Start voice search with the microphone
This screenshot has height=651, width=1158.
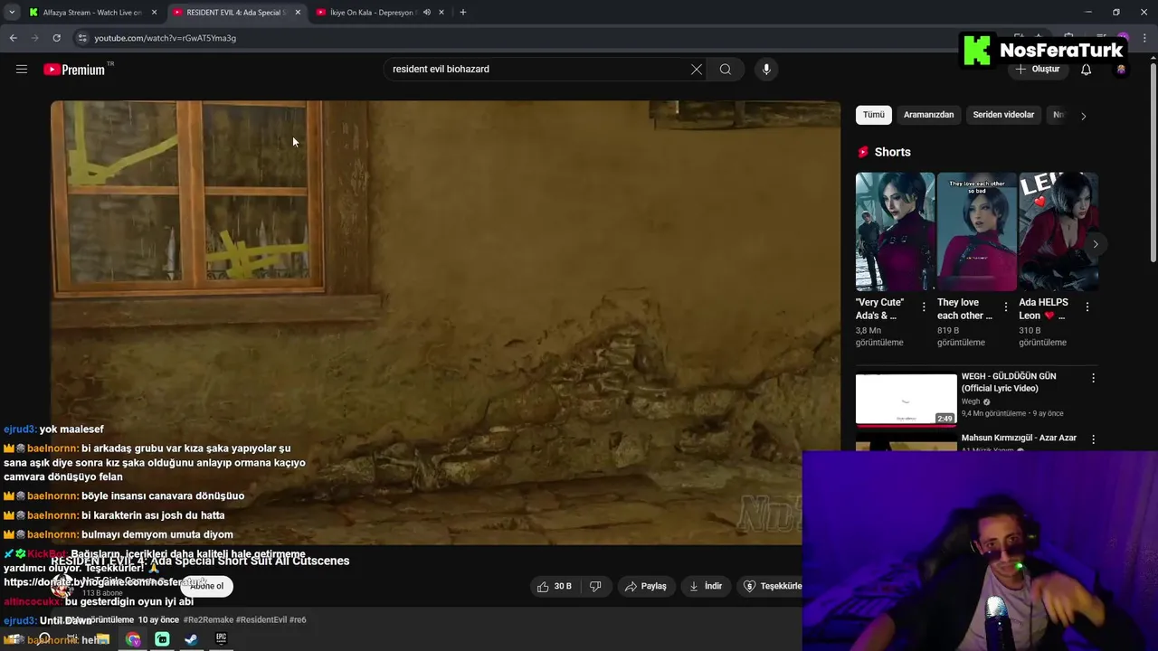[766, 70]
